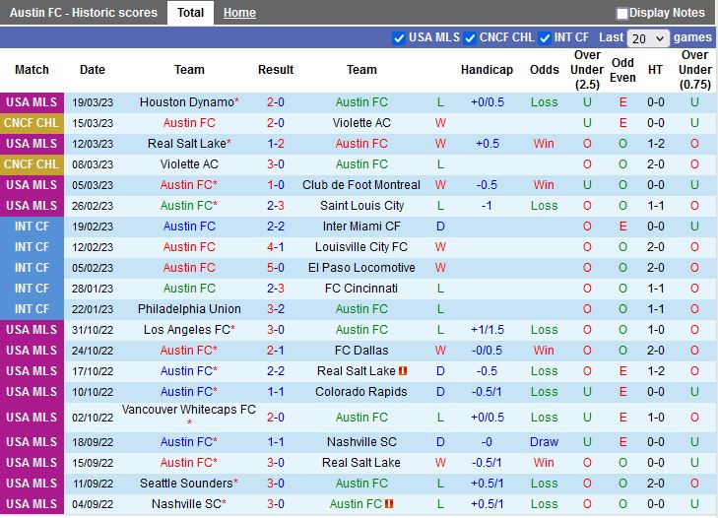This screenshot has width=718, height=518.
Task: Click the Draw odds result in Nashville SC row
Action: pos(544,442)
